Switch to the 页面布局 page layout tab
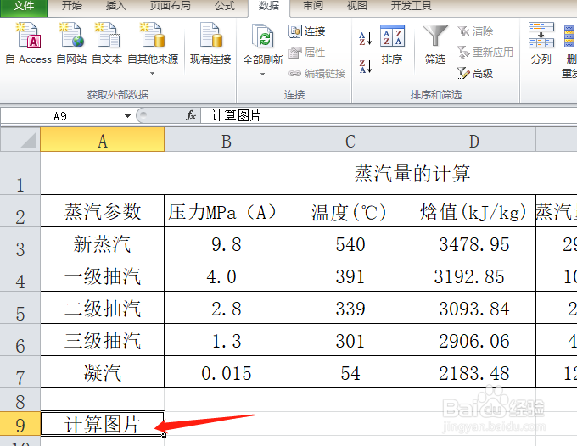Viewport: 577px width, 446px height. click(171, 6)
